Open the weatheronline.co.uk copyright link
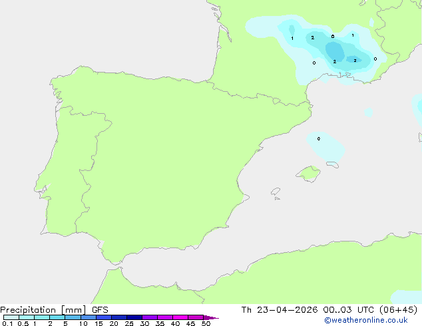The width and height of the screenshot is (422, 326). point(365,320)
